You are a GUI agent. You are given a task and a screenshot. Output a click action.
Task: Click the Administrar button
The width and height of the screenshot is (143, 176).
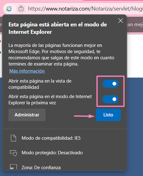(x=27, y=115)
